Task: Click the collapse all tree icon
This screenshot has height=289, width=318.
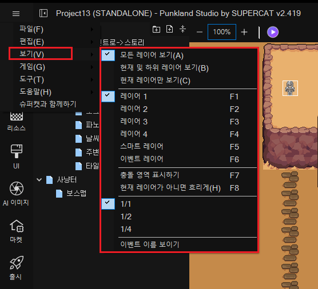Action: tap(182, 29)
